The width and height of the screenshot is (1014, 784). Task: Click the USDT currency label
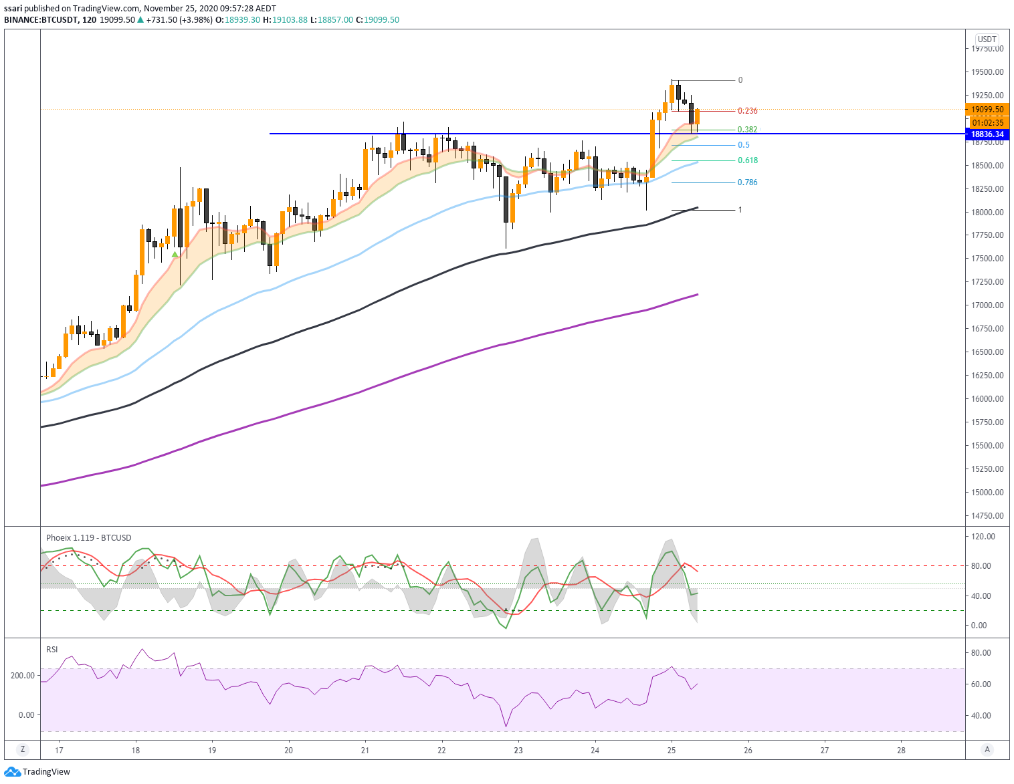click(x=987, y=39)
